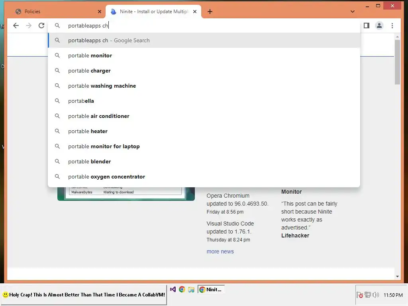The height and width of the screenshot is (306, 408).
Task: Click the address bar text field
Action: pos(204,25)
